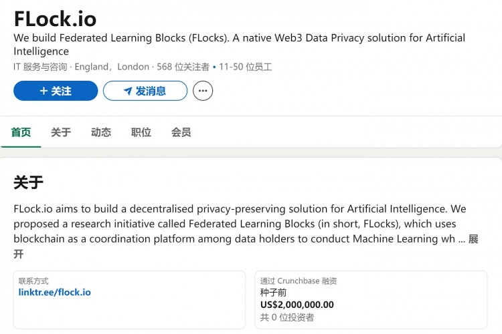
Task: Click the IT 服务与咨询 industry text
Action: coord(41,67)
